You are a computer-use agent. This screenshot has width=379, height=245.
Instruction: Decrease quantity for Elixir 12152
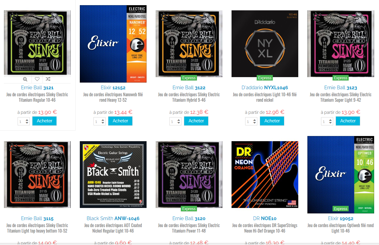coord(103,123)
